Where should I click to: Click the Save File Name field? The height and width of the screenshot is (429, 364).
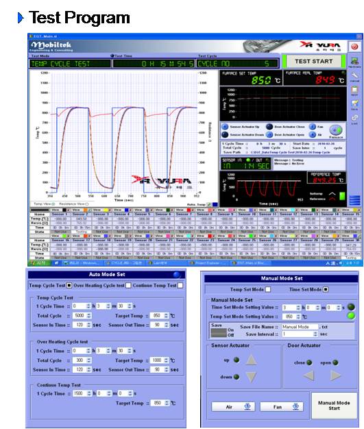[x=300, y=327]
